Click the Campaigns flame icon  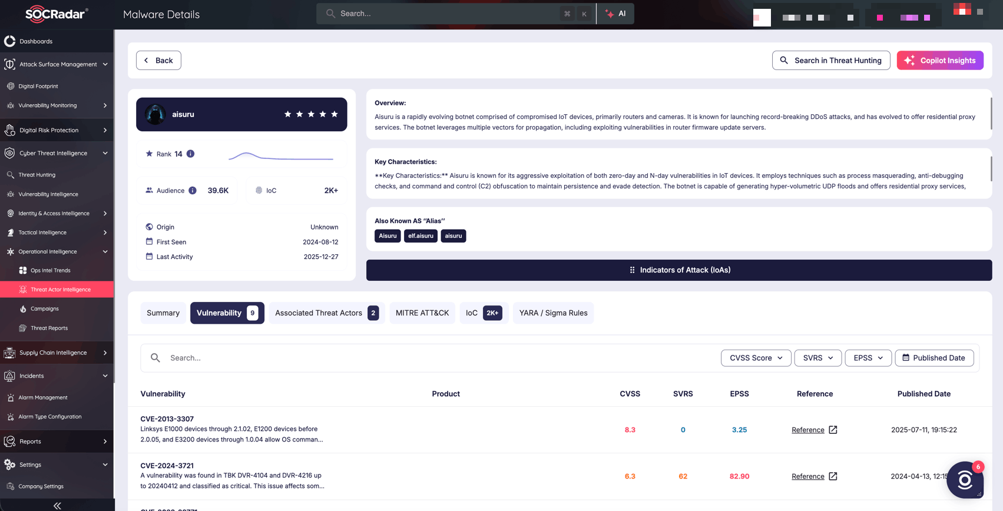23,308
